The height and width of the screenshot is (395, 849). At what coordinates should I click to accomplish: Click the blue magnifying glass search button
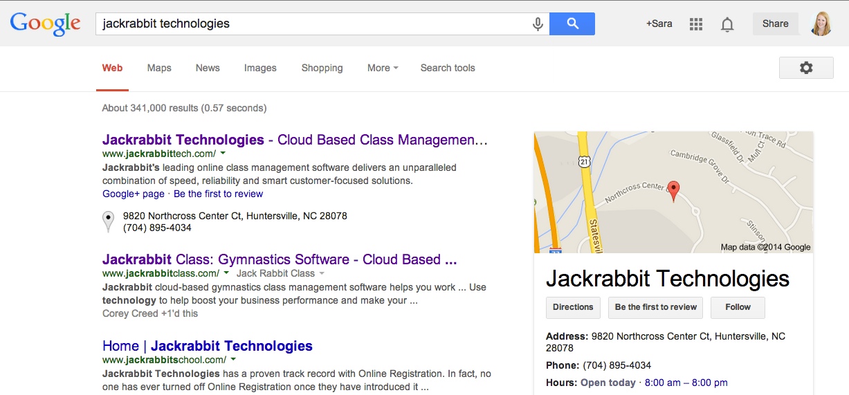point(572,24)
